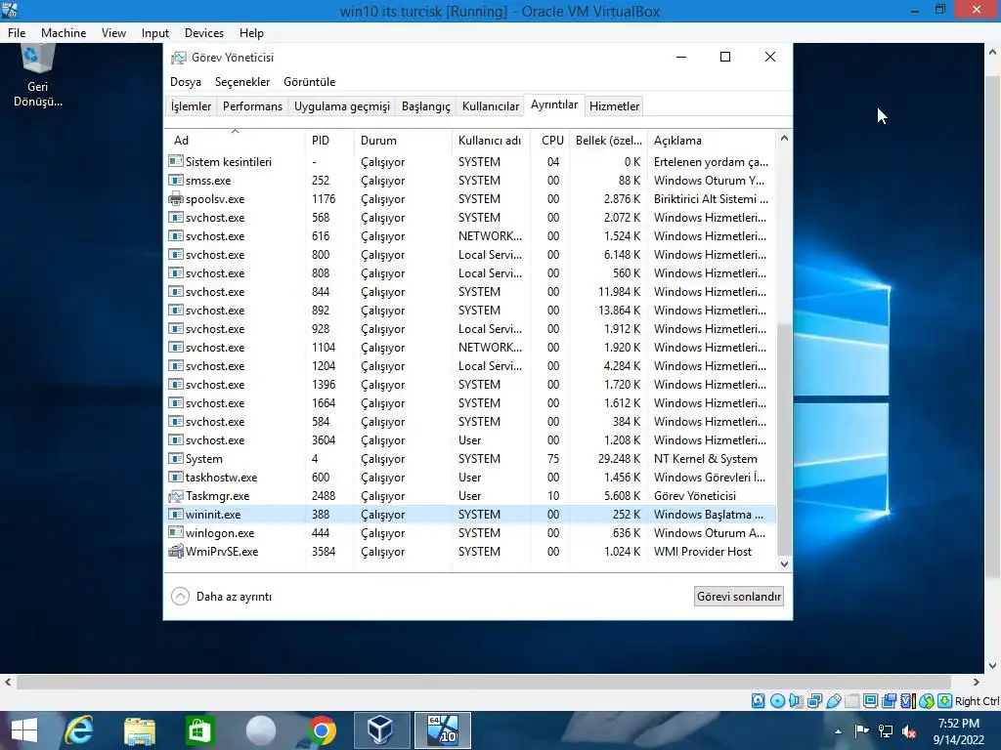
Task: Click the Görevi sonlandır button
Action: [x=739, y=597]
